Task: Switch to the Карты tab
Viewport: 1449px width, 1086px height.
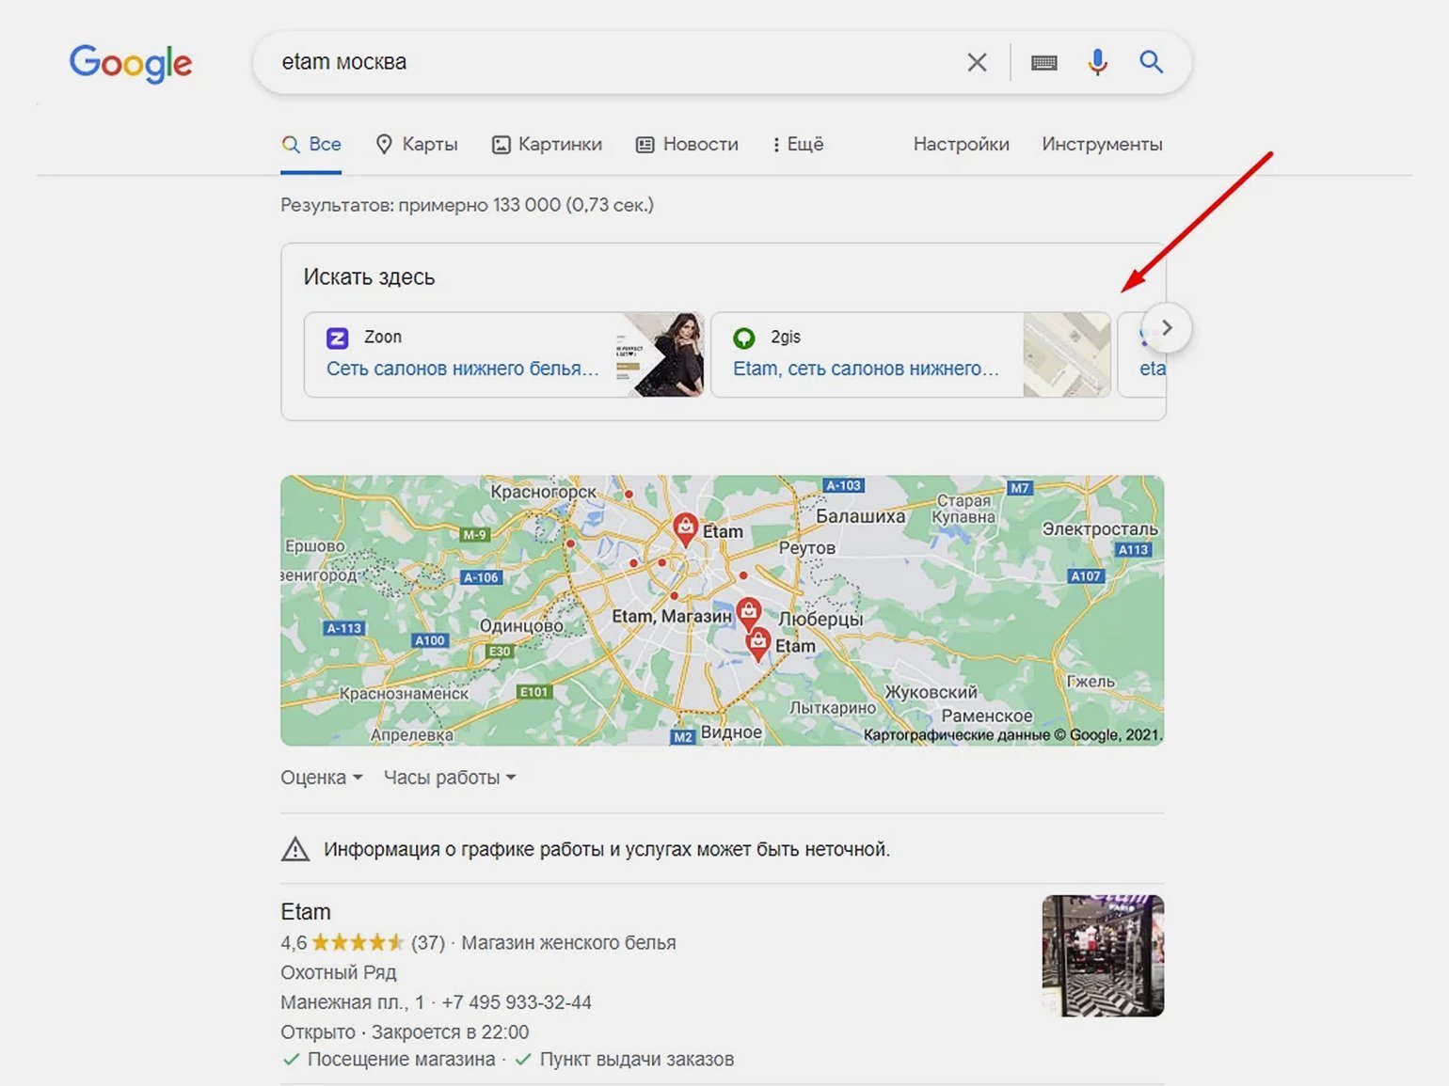Action: [417, 145]
